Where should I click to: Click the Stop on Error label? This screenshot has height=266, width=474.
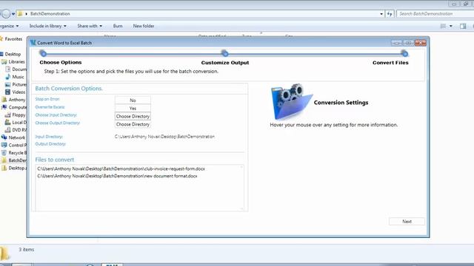(x=47, y=99)
